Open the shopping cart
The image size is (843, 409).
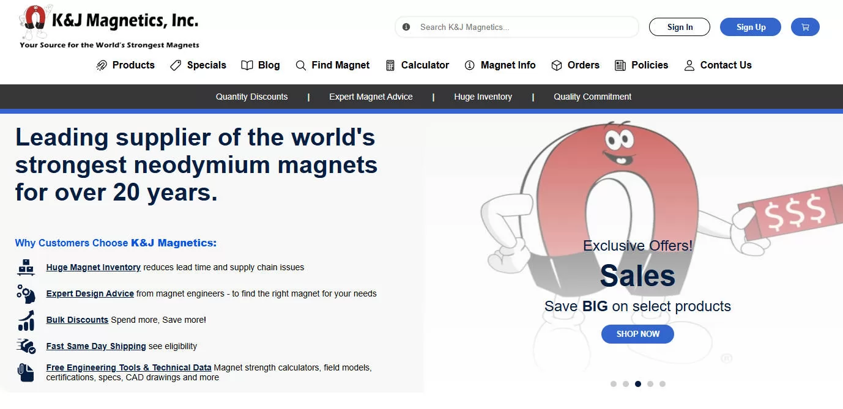point(805,27)
